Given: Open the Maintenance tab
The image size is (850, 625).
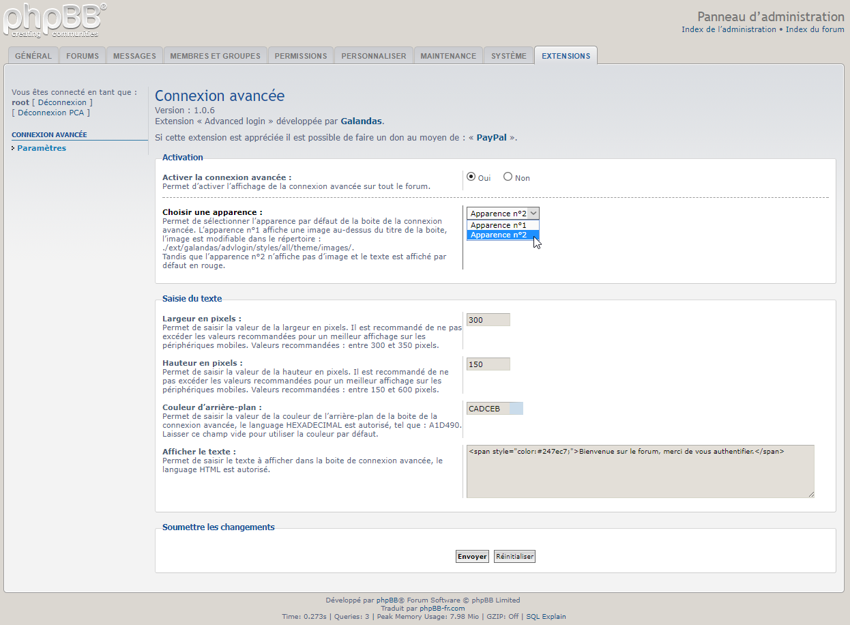Looking at the screenshot, I should (x=448, y=56).
